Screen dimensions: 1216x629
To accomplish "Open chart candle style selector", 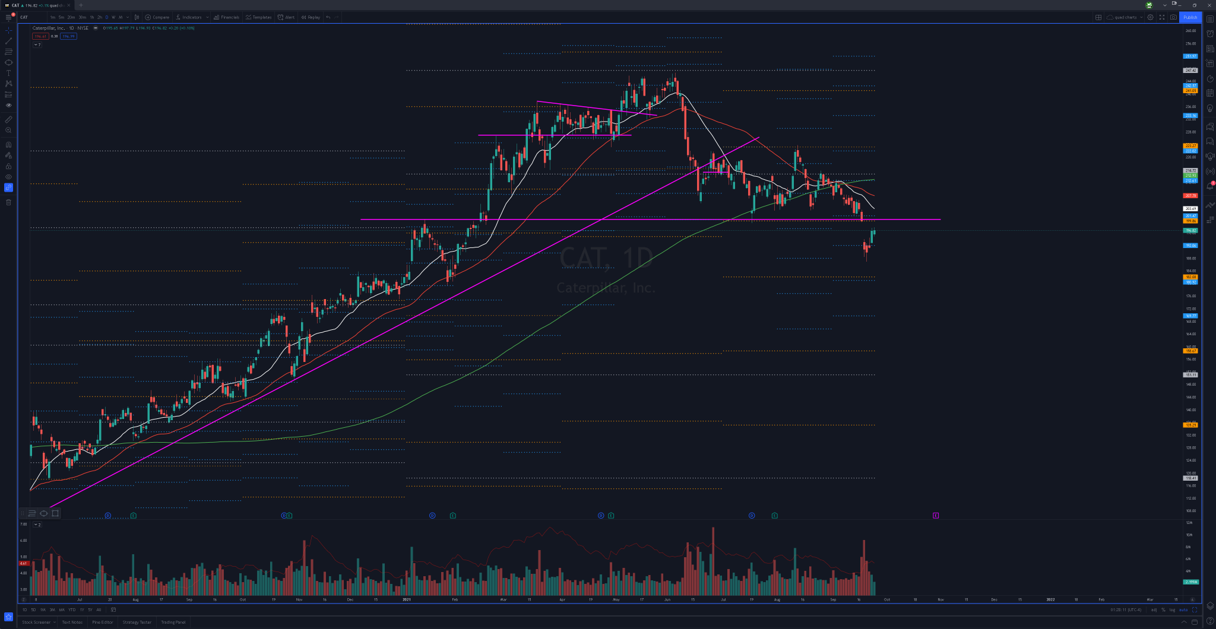I will coord(137,17).
